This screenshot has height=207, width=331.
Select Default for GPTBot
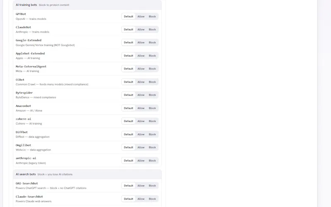tap(128, 16)
